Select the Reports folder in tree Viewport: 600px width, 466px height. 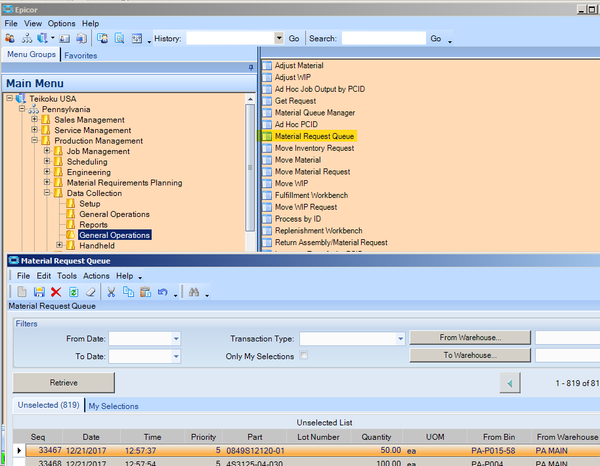coord(93,225)
